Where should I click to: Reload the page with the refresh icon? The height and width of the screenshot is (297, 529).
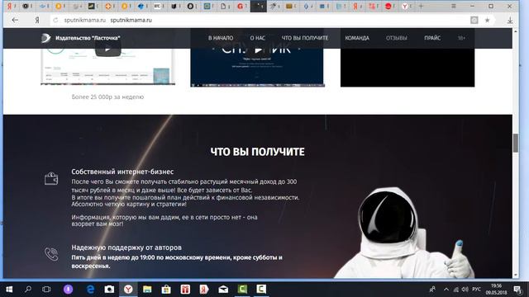55,20
